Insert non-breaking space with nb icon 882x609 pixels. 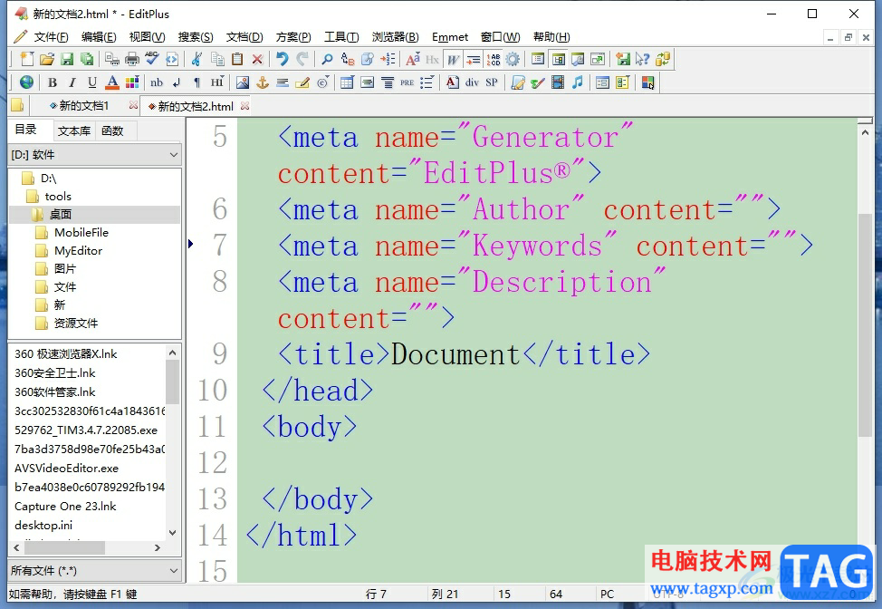tap(157, 82)
